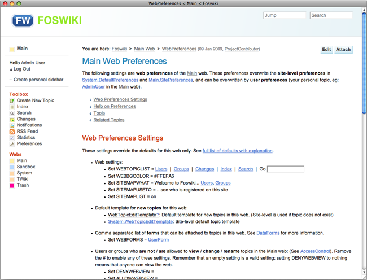Viewport: 367px width, 280px height.
Task: Jump to Help on Preferences section
Action: coord(115,106)
